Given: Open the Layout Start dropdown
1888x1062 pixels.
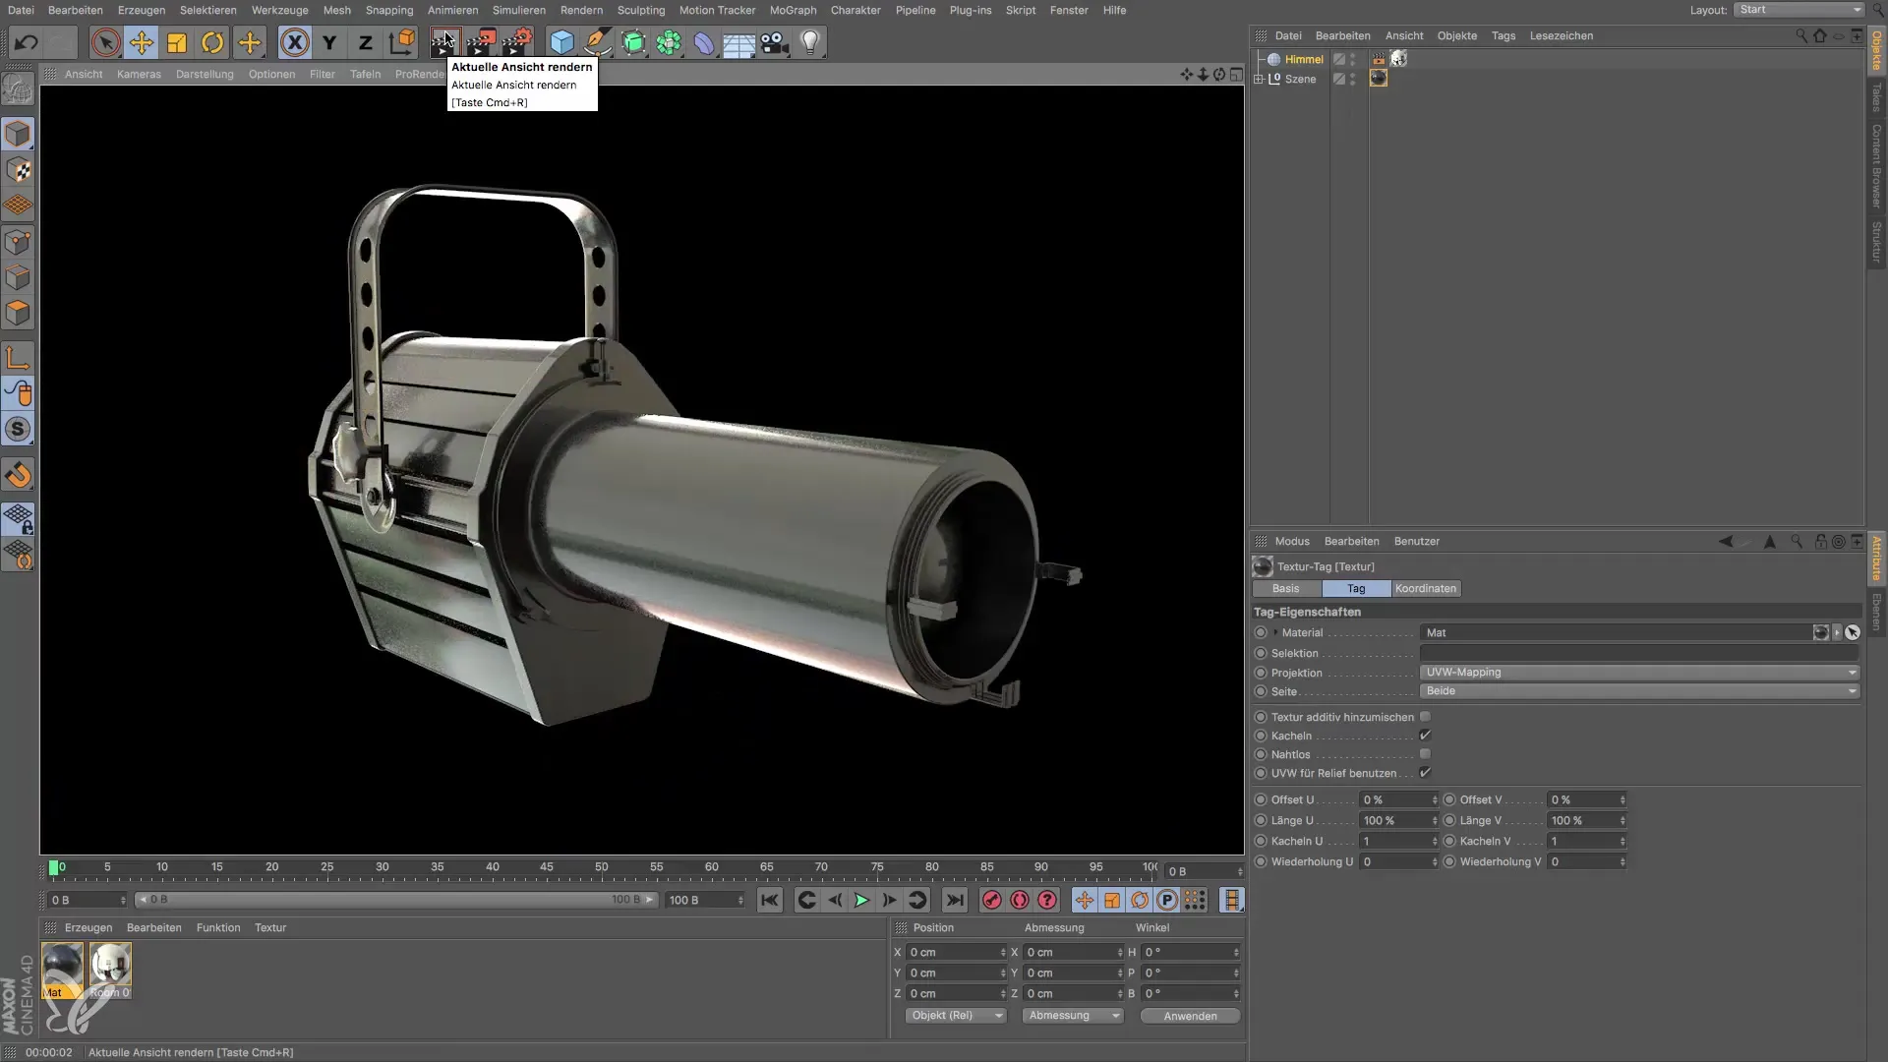Looking at the screenshot, I should click(1799, 10).
